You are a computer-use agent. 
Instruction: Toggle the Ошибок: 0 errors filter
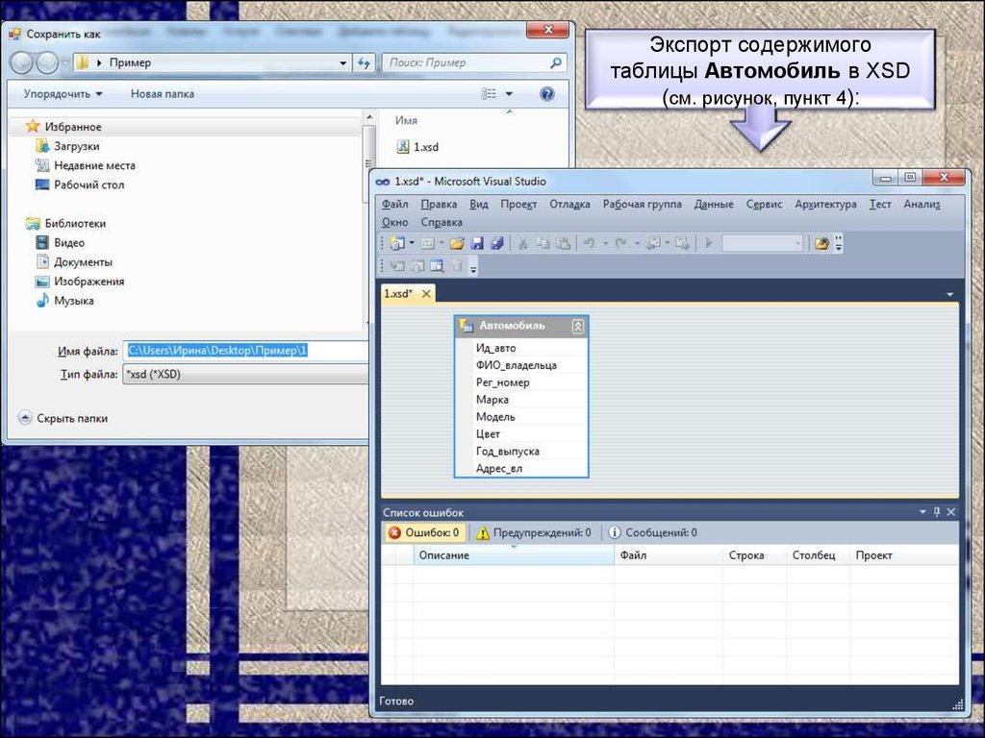click(x=424, y=532)
